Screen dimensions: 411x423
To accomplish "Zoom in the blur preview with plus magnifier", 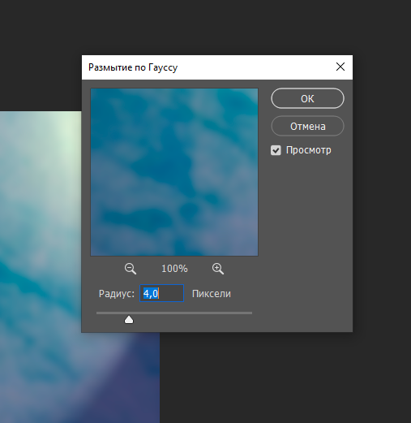I will point(218,269).
